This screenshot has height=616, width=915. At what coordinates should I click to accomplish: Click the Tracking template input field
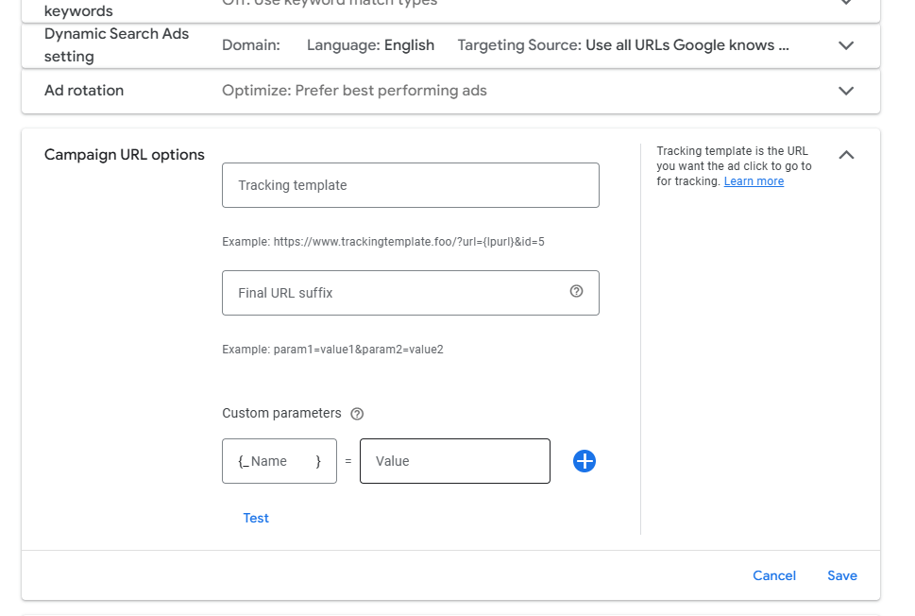(411, 185)
